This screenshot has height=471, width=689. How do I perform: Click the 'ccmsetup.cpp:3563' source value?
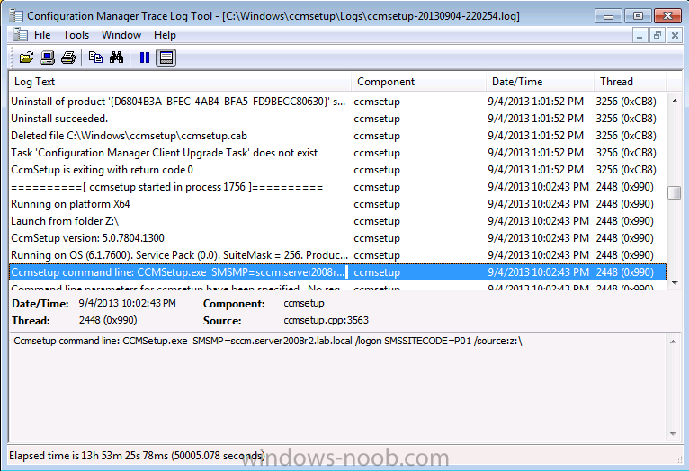click(x=326, y=320)
